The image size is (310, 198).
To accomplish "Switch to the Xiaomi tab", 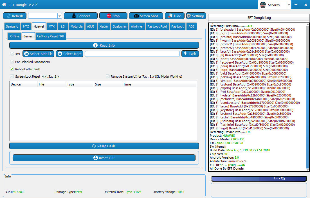I will coord(104,26).
